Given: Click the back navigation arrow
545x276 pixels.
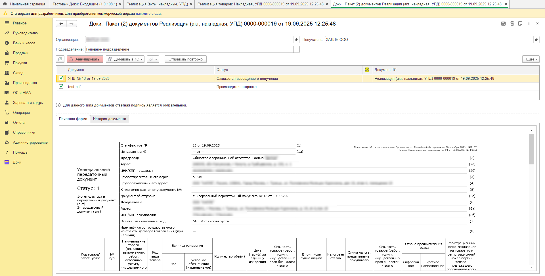Looking at the screenshot, I should click(x=61, y=24).
